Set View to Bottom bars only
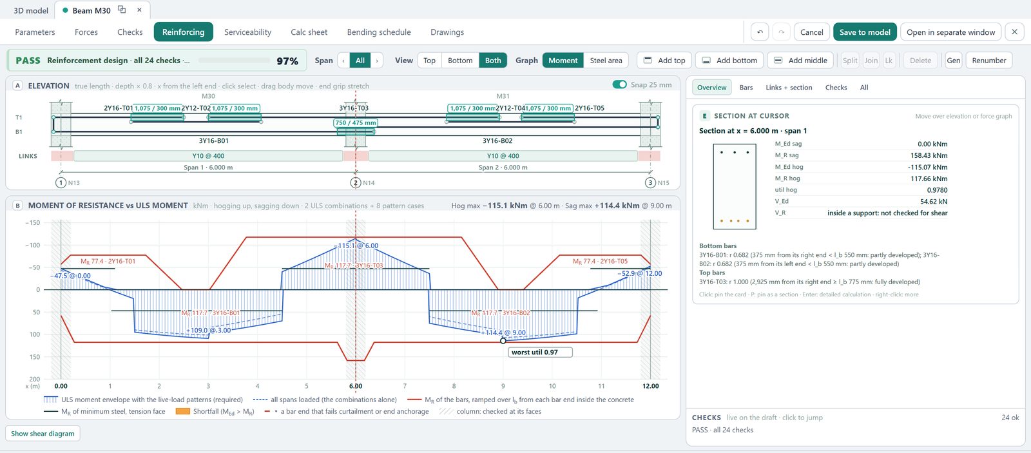Screen dimensions: 1031x453 pyautogui.click(x=460, y=61)
